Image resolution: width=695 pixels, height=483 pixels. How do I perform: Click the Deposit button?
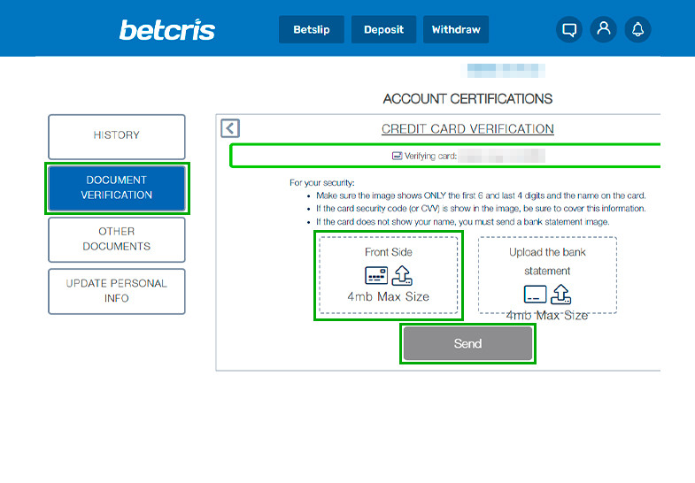383,30
